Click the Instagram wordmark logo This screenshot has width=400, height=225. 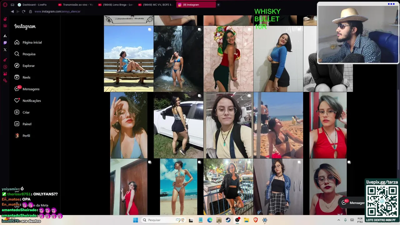click(x=25, y=27)
